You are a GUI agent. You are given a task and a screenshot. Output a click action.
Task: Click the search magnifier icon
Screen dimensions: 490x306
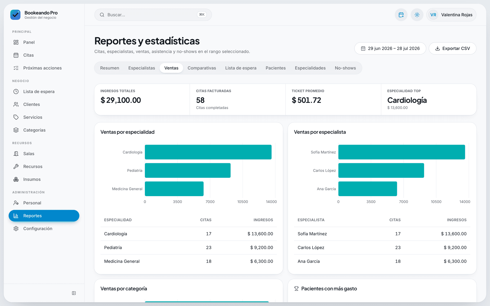102,15
